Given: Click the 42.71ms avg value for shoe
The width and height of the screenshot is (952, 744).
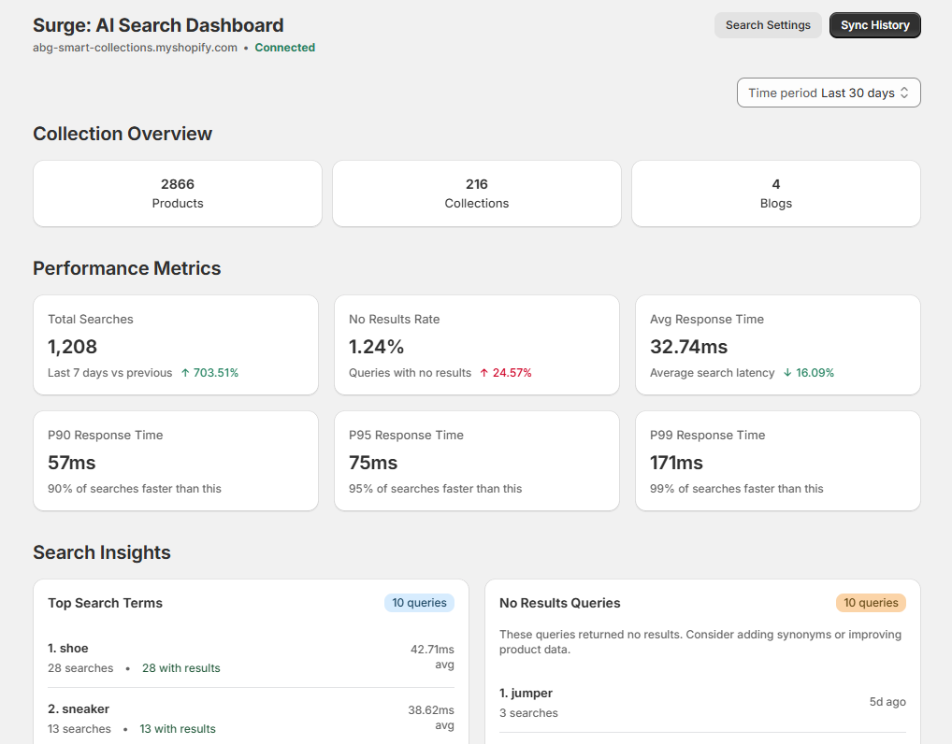Looking at the screenshot, I should click(432, 657).
